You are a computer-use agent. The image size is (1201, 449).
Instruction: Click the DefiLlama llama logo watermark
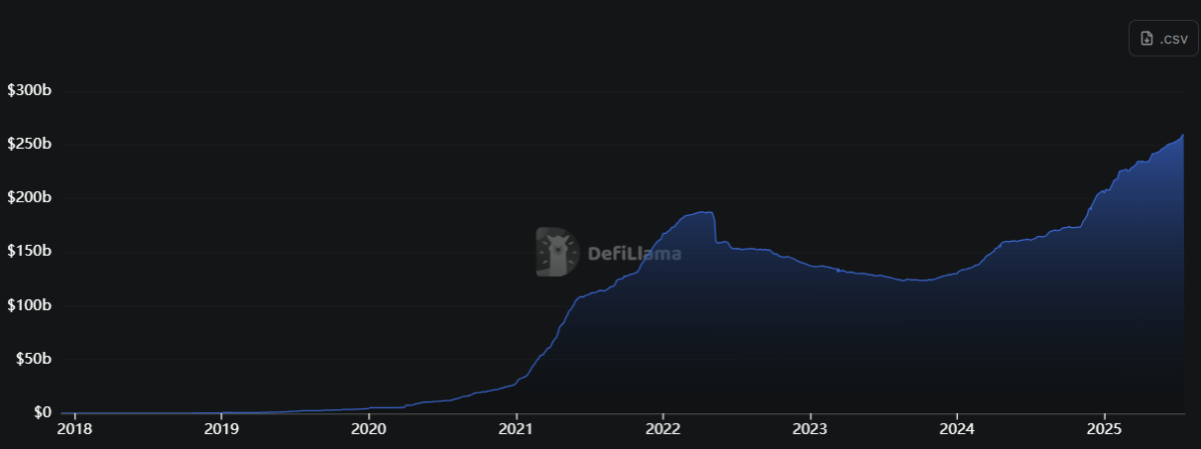[x=557, y=252]
